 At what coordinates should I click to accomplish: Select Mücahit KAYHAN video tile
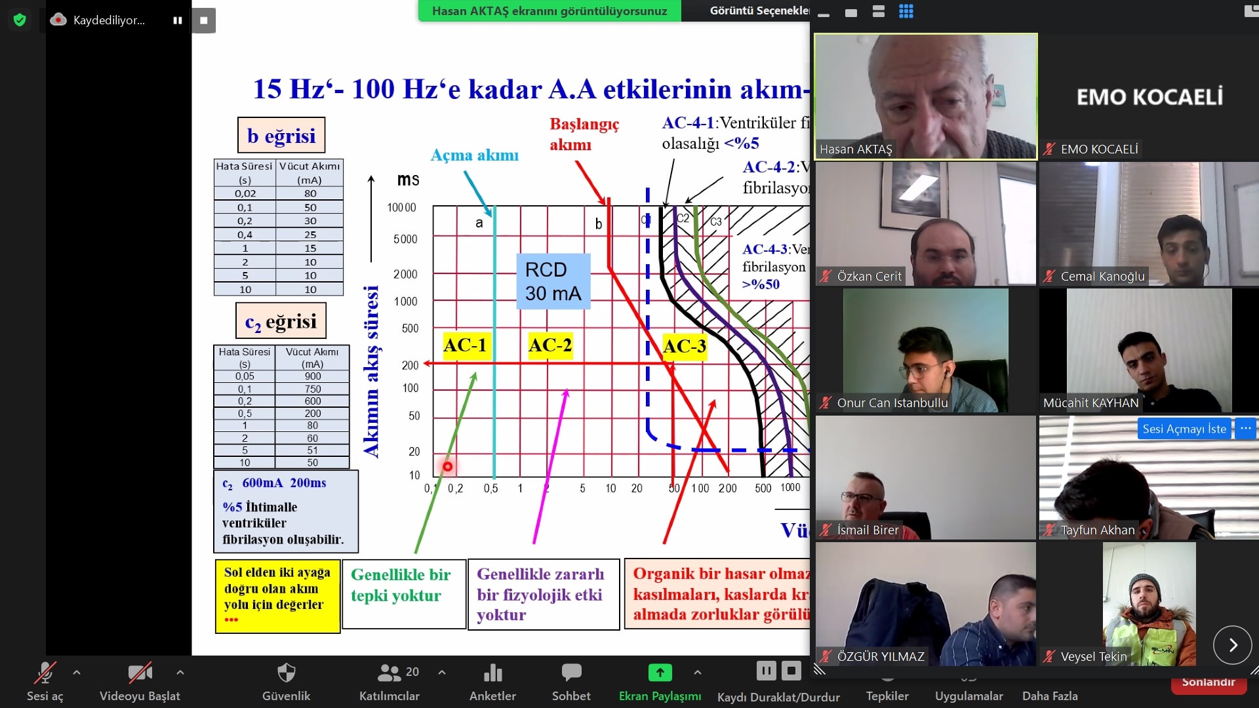point(1149,351)
